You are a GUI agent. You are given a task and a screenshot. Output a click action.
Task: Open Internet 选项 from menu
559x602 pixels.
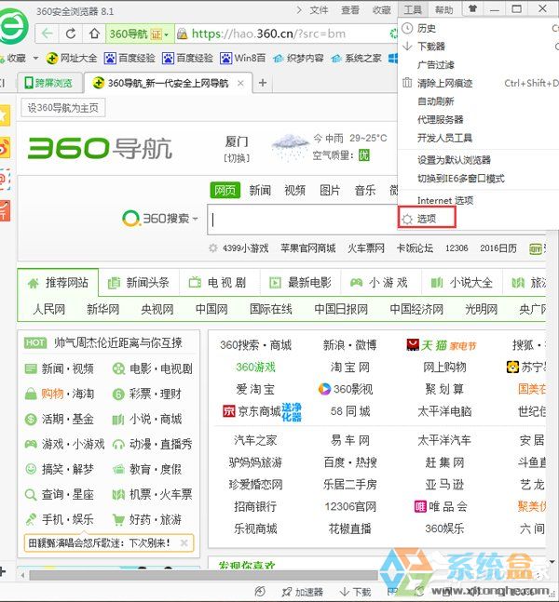pos(479,200)
